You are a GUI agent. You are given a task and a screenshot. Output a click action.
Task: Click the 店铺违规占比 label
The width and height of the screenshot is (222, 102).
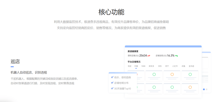click(161, 56)
